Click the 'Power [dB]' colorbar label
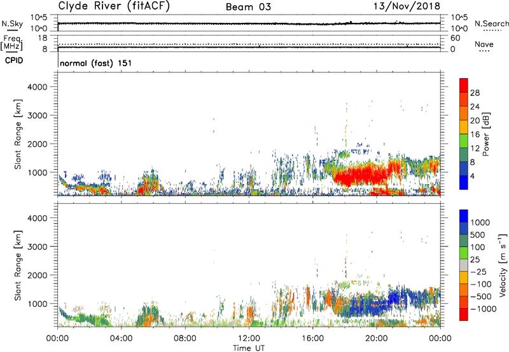 485,134
